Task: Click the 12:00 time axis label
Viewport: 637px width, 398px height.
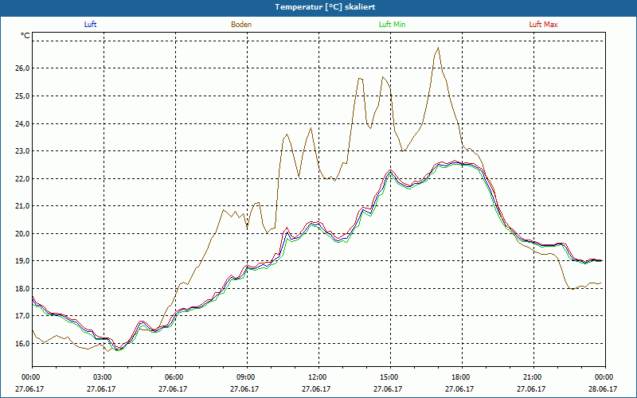Action: coord(319,377)
